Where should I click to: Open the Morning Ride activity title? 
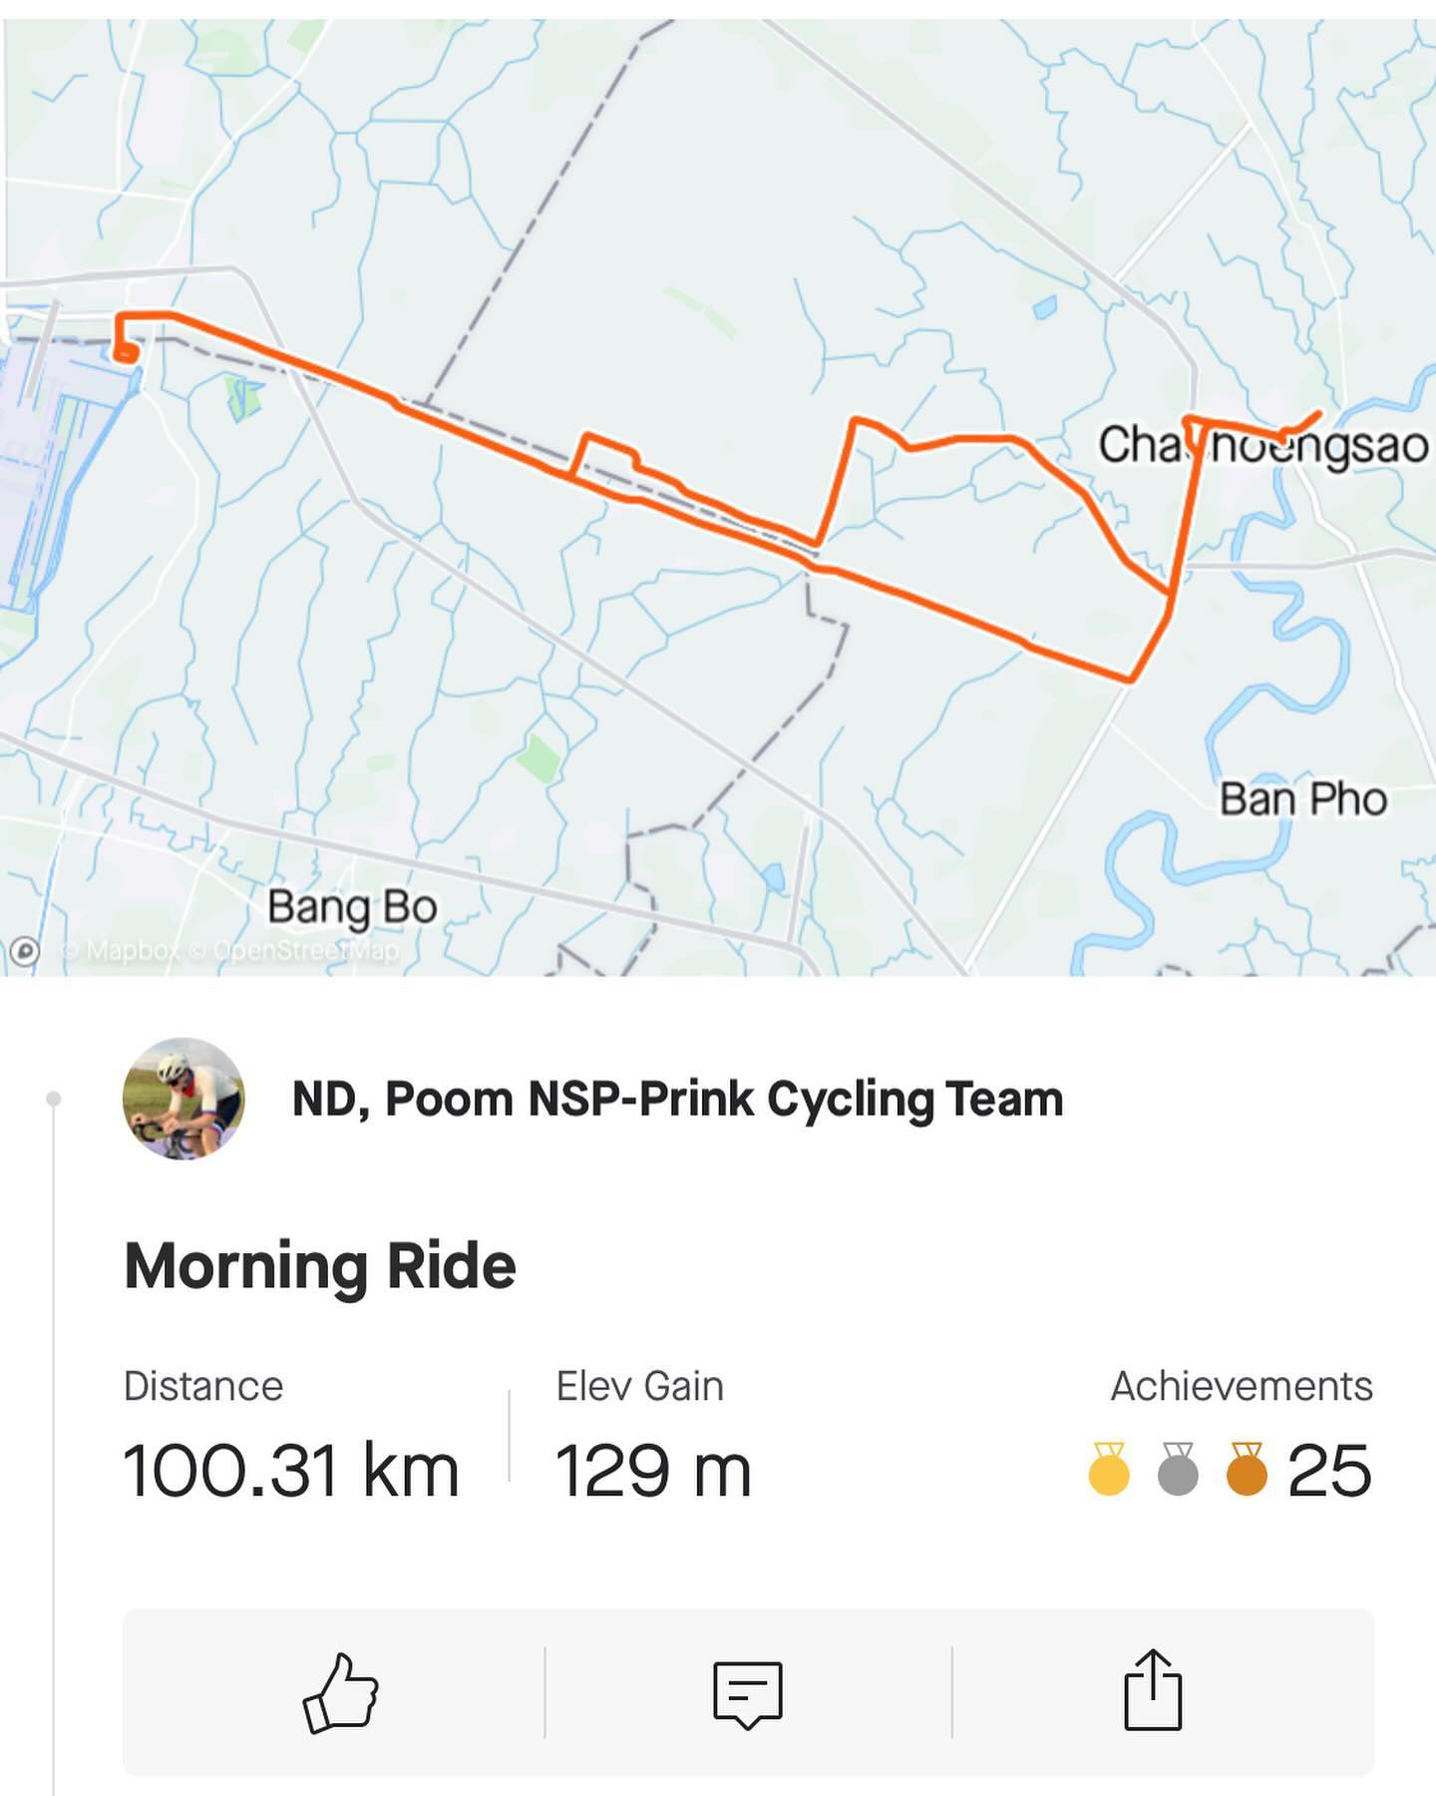coord(320,1266)
